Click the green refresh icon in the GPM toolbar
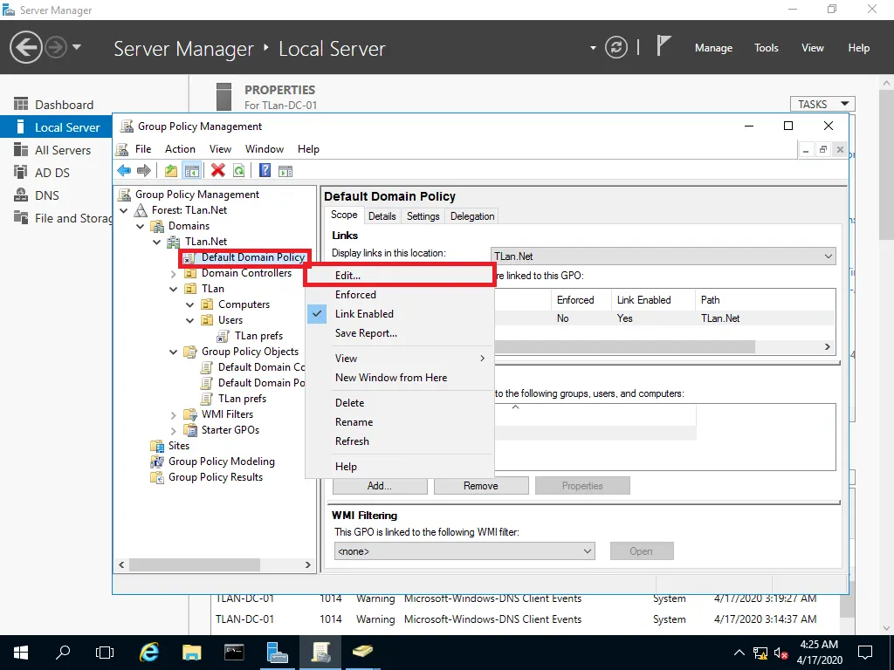The image size is (894, 670). (x=239, y=170)
